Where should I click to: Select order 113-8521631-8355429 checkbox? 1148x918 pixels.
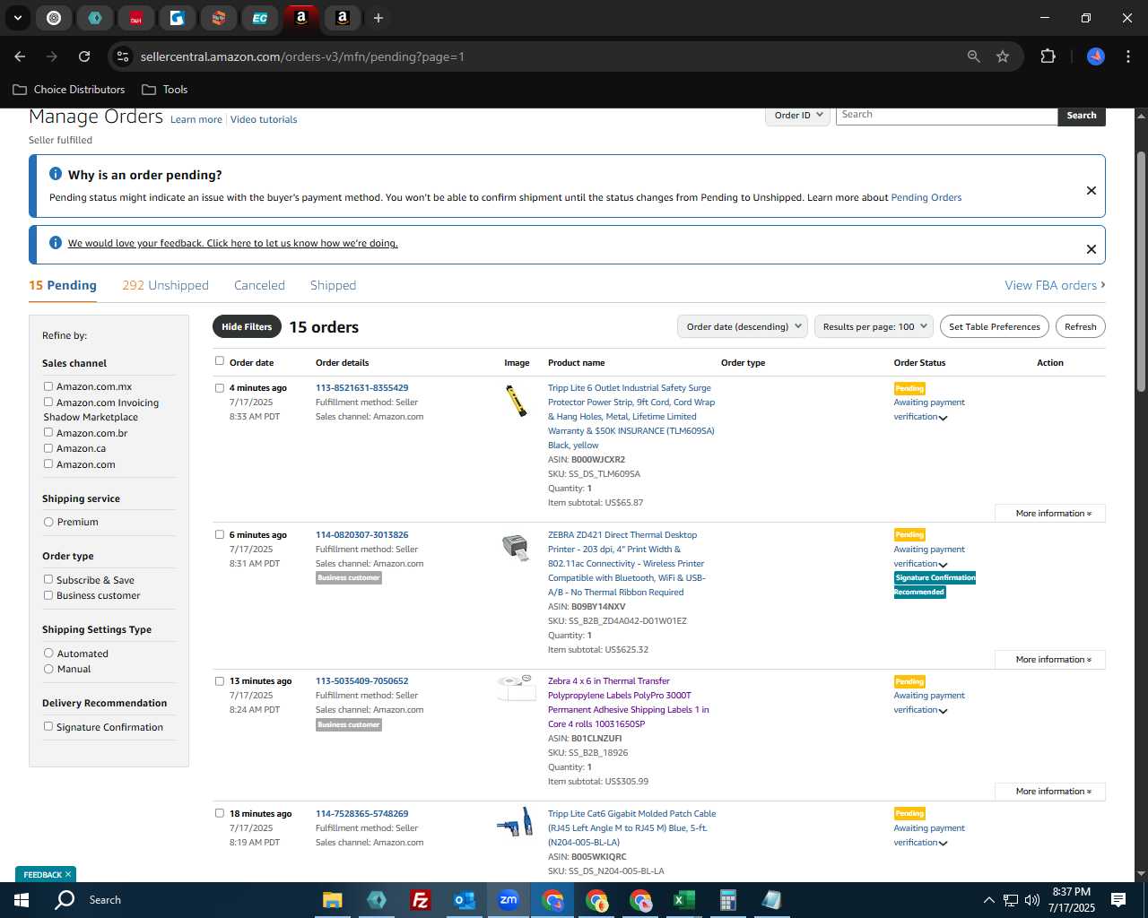tap(220, 388)
